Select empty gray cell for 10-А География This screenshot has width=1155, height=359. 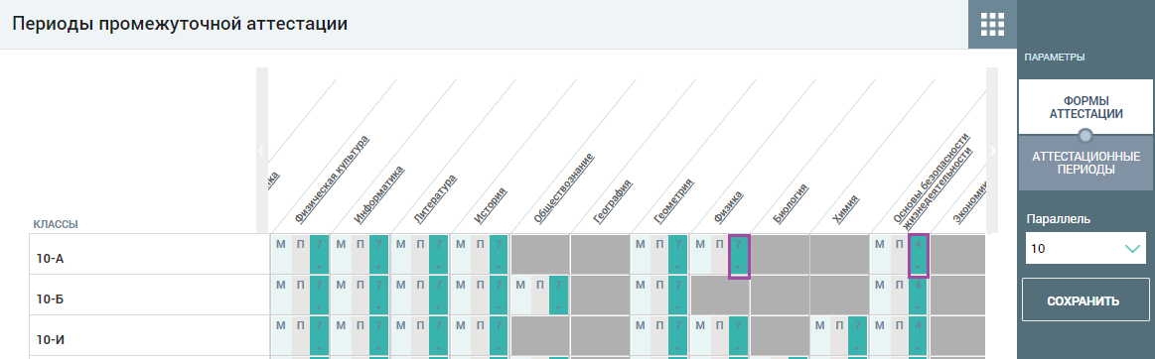click(x=600, y=255)
